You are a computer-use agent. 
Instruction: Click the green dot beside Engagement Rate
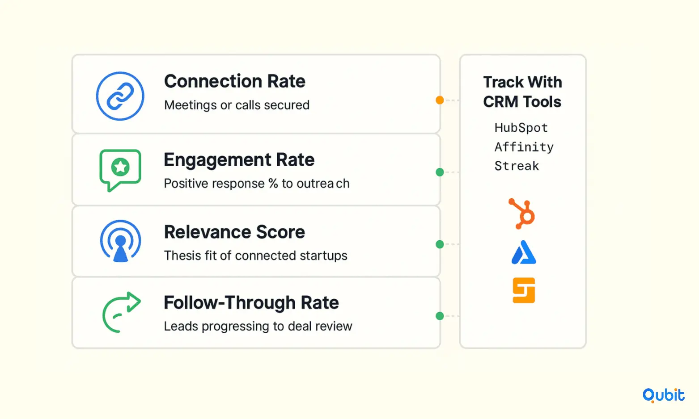tap(440, 172)
